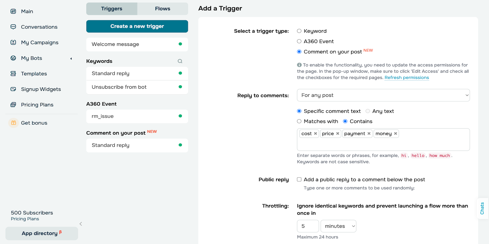Select the Keyword trigger type

click(299, 31)
